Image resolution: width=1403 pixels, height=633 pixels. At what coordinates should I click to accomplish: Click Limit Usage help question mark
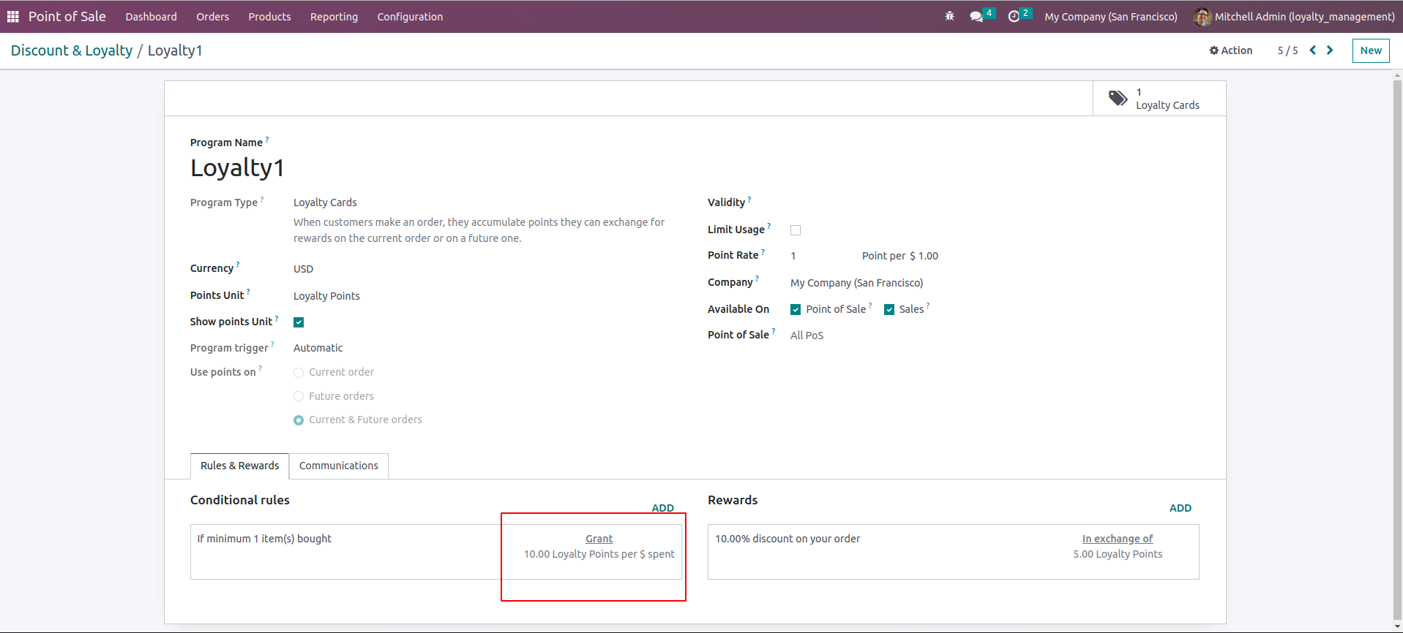coord(769,226)
